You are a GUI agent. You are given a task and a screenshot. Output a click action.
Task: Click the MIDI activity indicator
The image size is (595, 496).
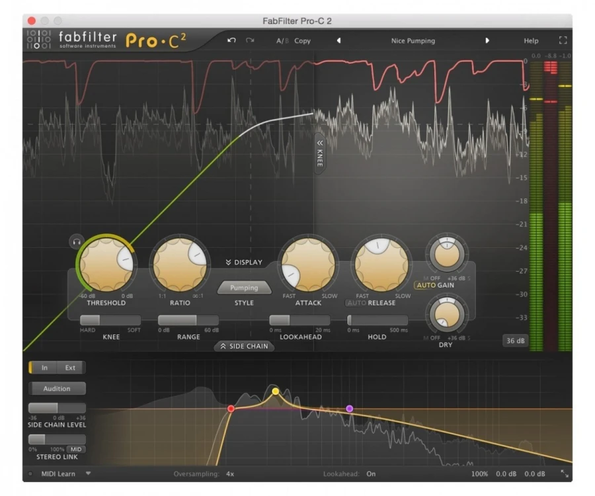30,474
